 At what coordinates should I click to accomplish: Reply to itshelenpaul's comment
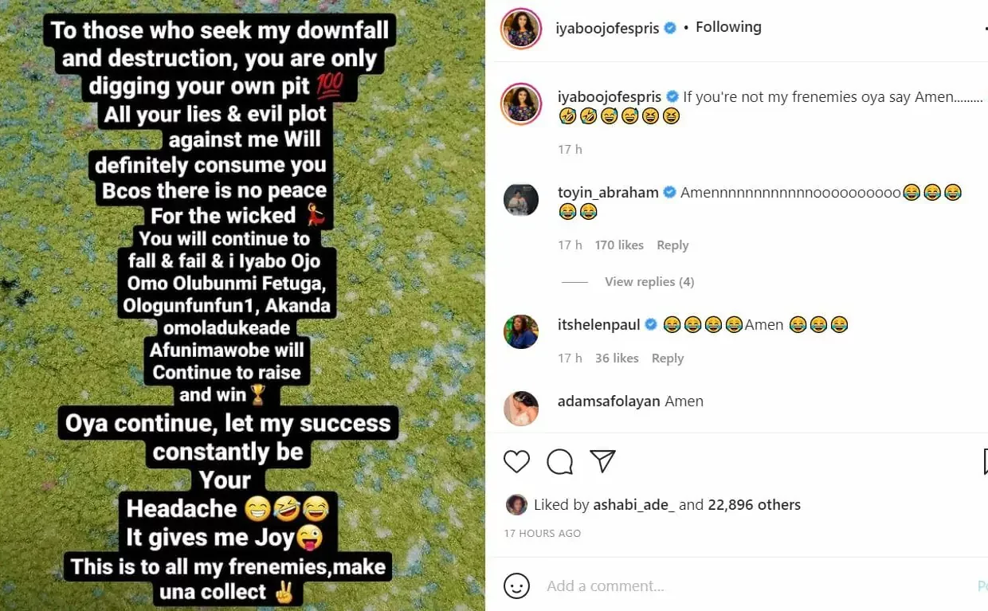668,358
